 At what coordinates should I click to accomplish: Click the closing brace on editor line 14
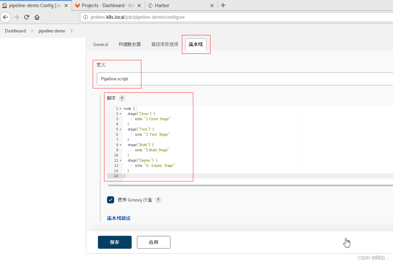[x=124, y=176]
